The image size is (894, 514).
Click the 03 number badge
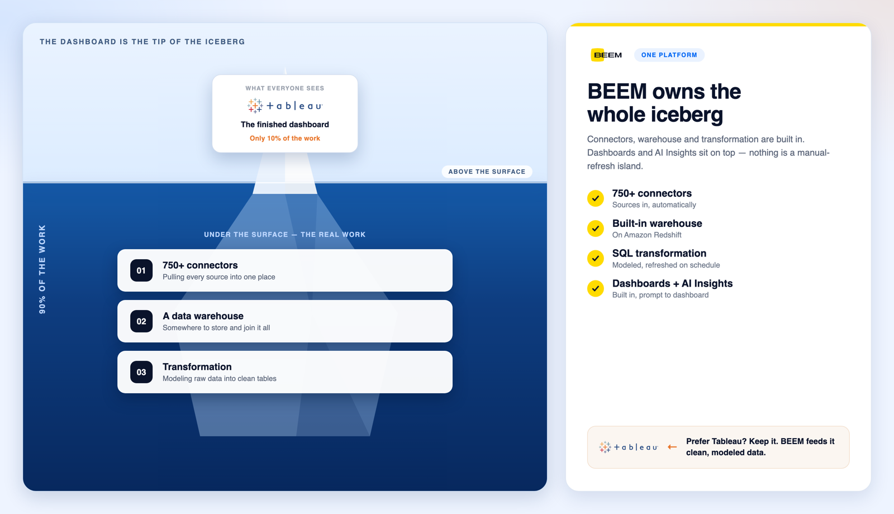click(141, 372)
